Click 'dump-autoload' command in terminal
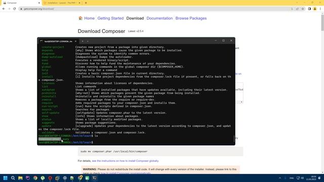Screen dimensions: 324x182 pos(52,57)
